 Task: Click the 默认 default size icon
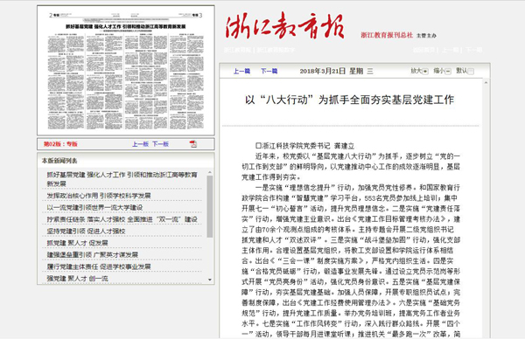coord(471,72)
